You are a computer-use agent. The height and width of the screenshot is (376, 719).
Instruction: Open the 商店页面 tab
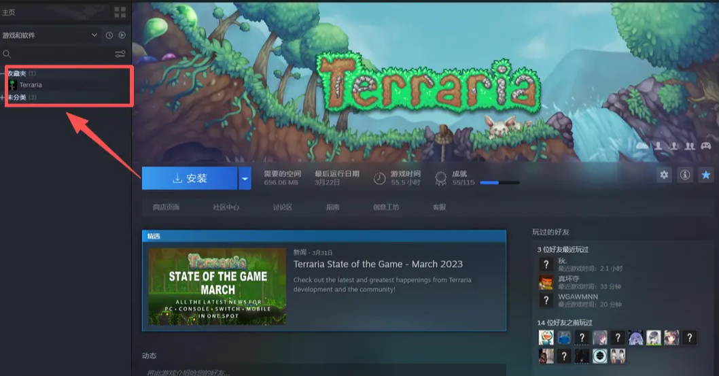166,207
